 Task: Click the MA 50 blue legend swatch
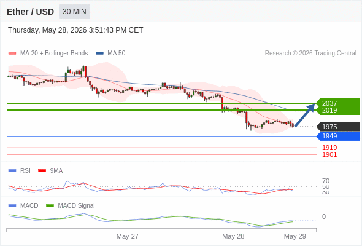(99, 54)
